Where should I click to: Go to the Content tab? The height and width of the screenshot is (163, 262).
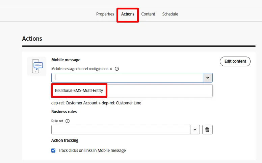pos(148,14)
